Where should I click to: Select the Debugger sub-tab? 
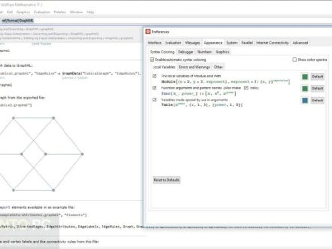coord(186,52)
